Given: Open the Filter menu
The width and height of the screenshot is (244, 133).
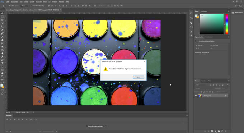Looking at the screenshot, I should point(45,2).
